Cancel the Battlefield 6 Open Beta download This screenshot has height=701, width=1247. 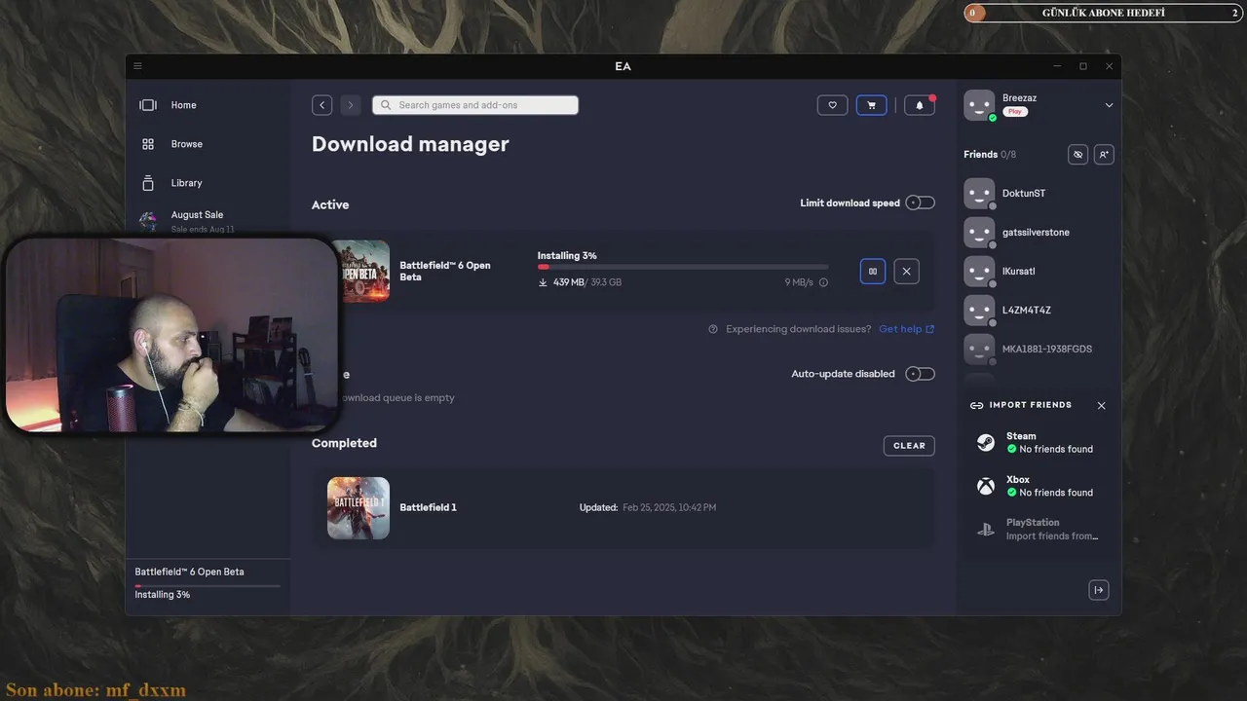[906, 272]
